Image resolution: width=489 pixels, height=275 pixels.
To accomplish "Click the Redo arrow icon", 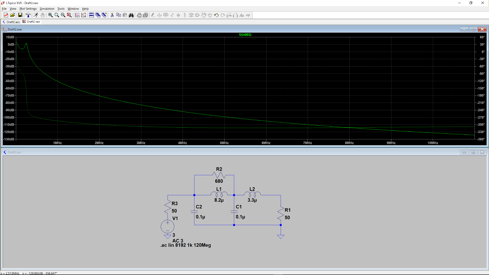I will (223, 15).
